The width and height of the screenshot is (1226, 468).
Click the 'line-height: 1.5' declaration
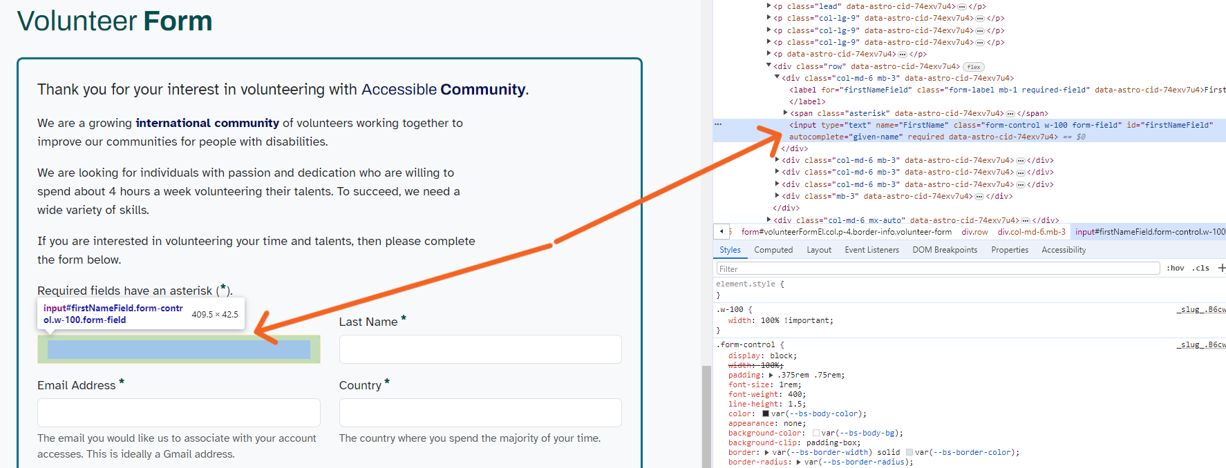[766, 404]
